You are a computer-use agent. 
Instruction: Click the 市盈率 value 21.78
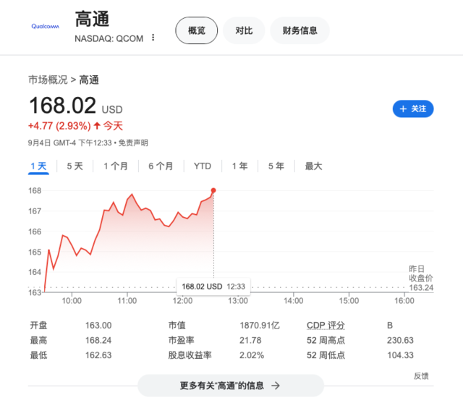pyautogui.click(x=250, y=340)
